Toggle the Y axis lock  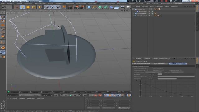point(52,7)
